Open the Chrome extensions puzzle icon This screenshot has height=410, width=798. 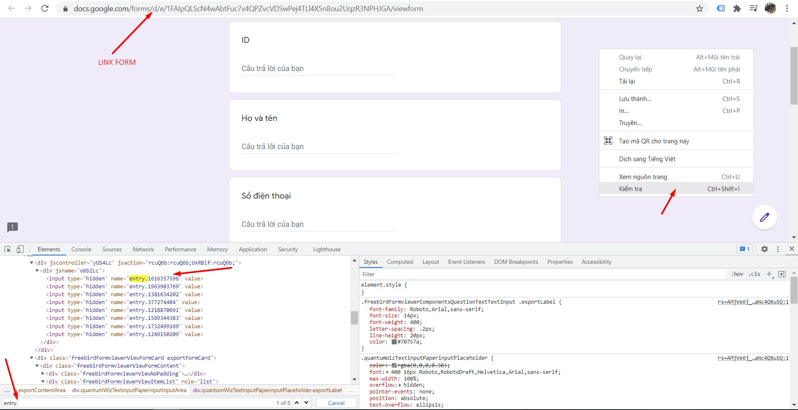tap(737, 9)
